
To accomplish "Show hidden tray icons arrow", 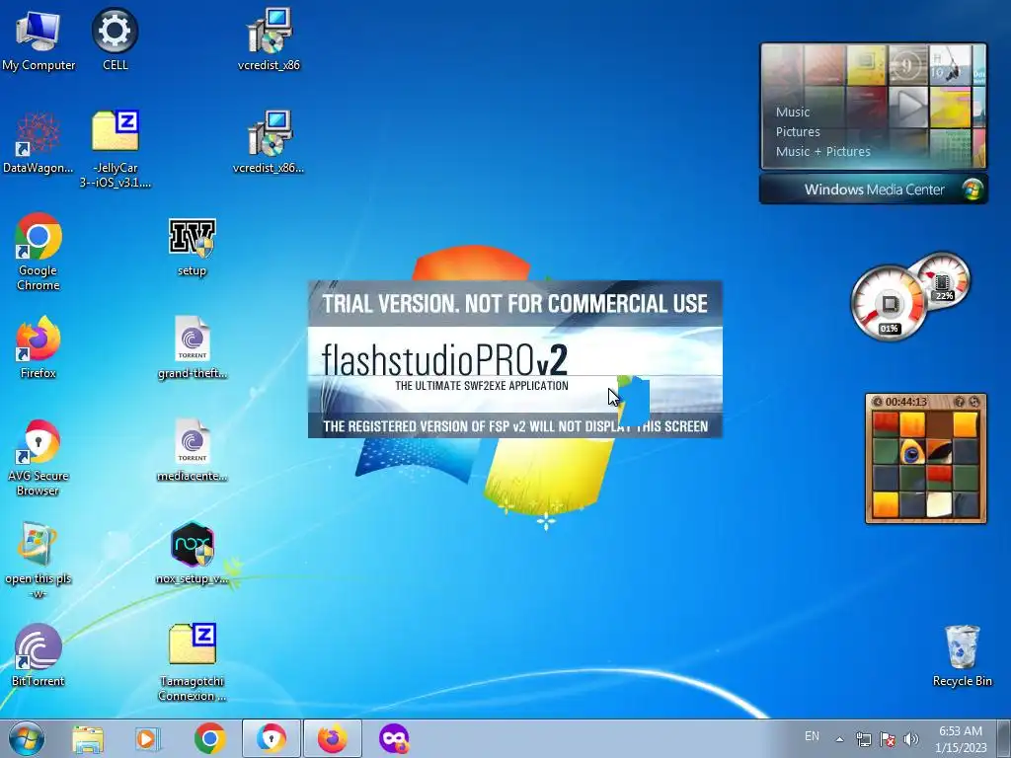I will (839, 739).
